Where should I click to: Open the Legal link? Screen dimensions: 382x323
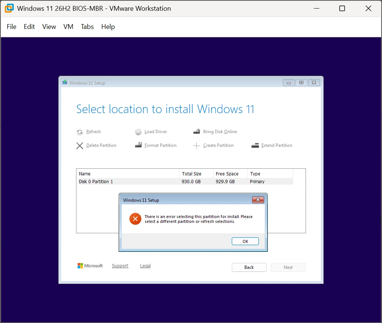[x=145, y=266]
